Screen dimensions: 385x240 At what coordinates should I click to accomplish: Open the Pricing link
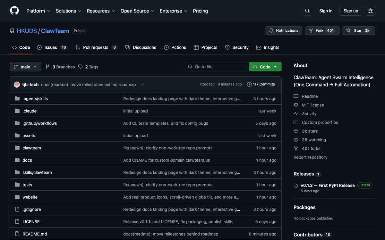(201, 11)
